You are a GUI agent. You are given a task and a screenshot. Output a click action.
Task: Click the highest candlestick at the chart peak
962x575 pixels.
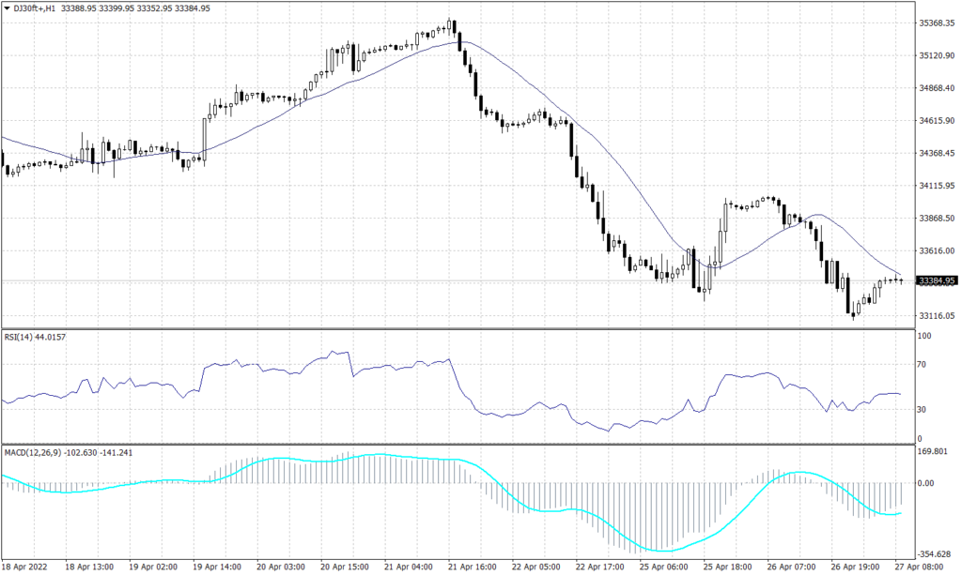tap(452, 26)
